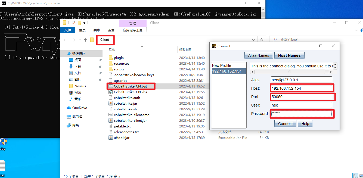Viewport: 363px width, 178px height.
Task: Open the 文件 (File) menu
Action: pos(68,30)
